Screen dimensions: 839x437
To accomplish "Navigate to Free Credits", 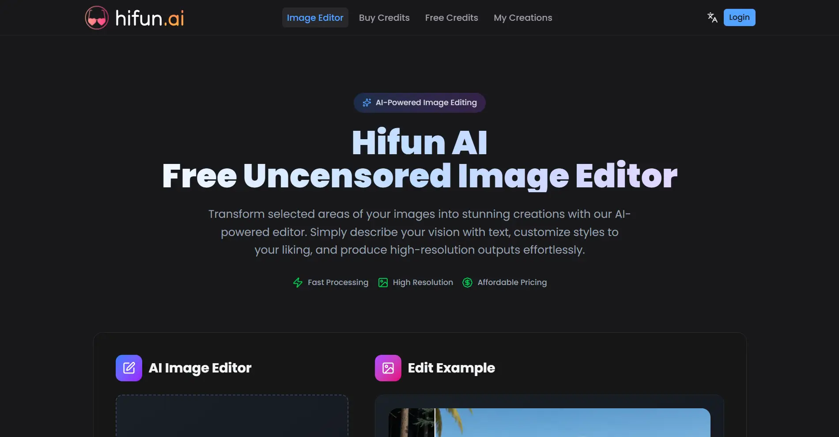I will point(451,18).
